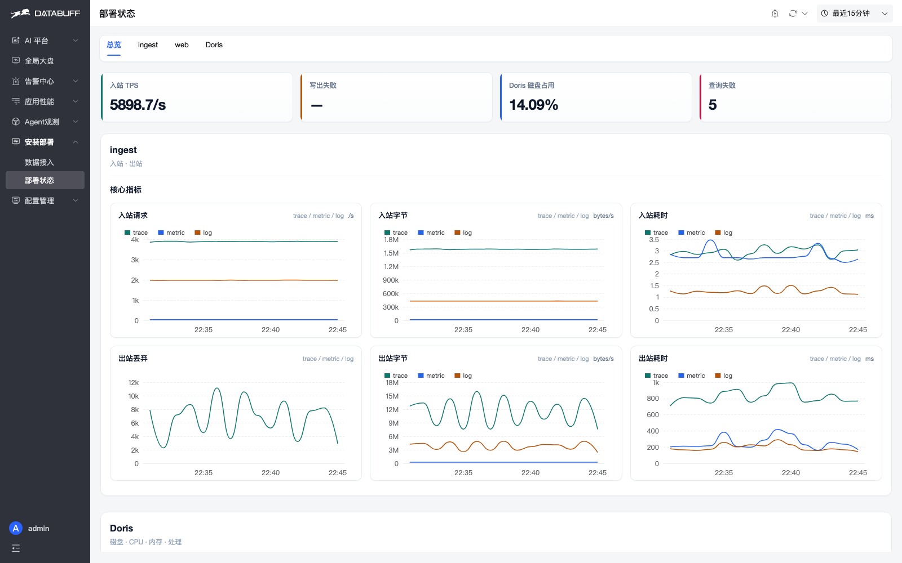The height and width of the screenshot is (563, 902).
Task: Collapse the 安装部署 menu chevron
Action: (76, 142)
